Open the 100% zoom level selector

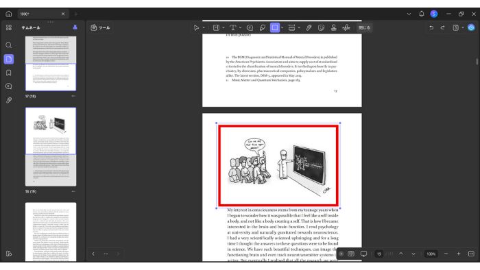pos(431,254)
